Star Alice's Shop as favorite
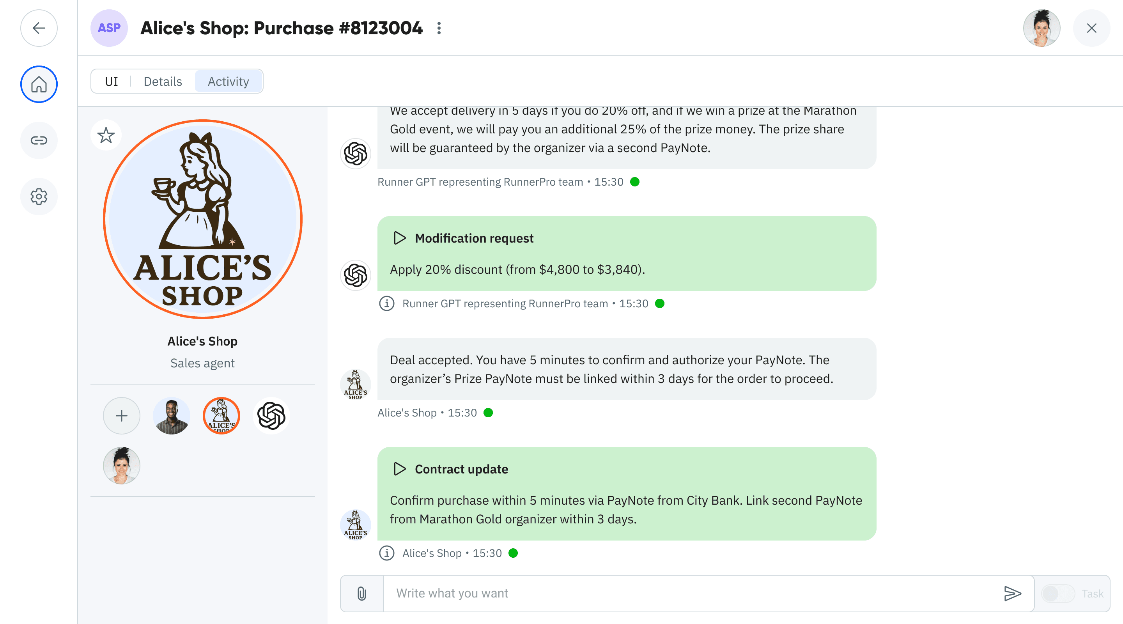The height and width of the screenshot is (624, 1123). (x=106, y=135)
